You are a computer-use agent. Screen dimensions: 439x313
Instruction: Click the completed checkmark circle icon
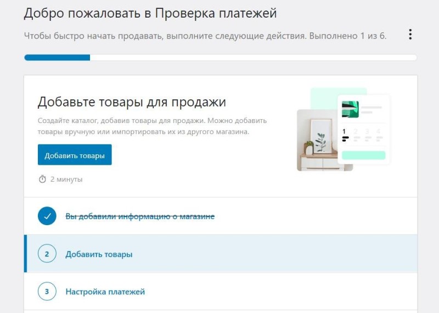(x=47, y=216)
